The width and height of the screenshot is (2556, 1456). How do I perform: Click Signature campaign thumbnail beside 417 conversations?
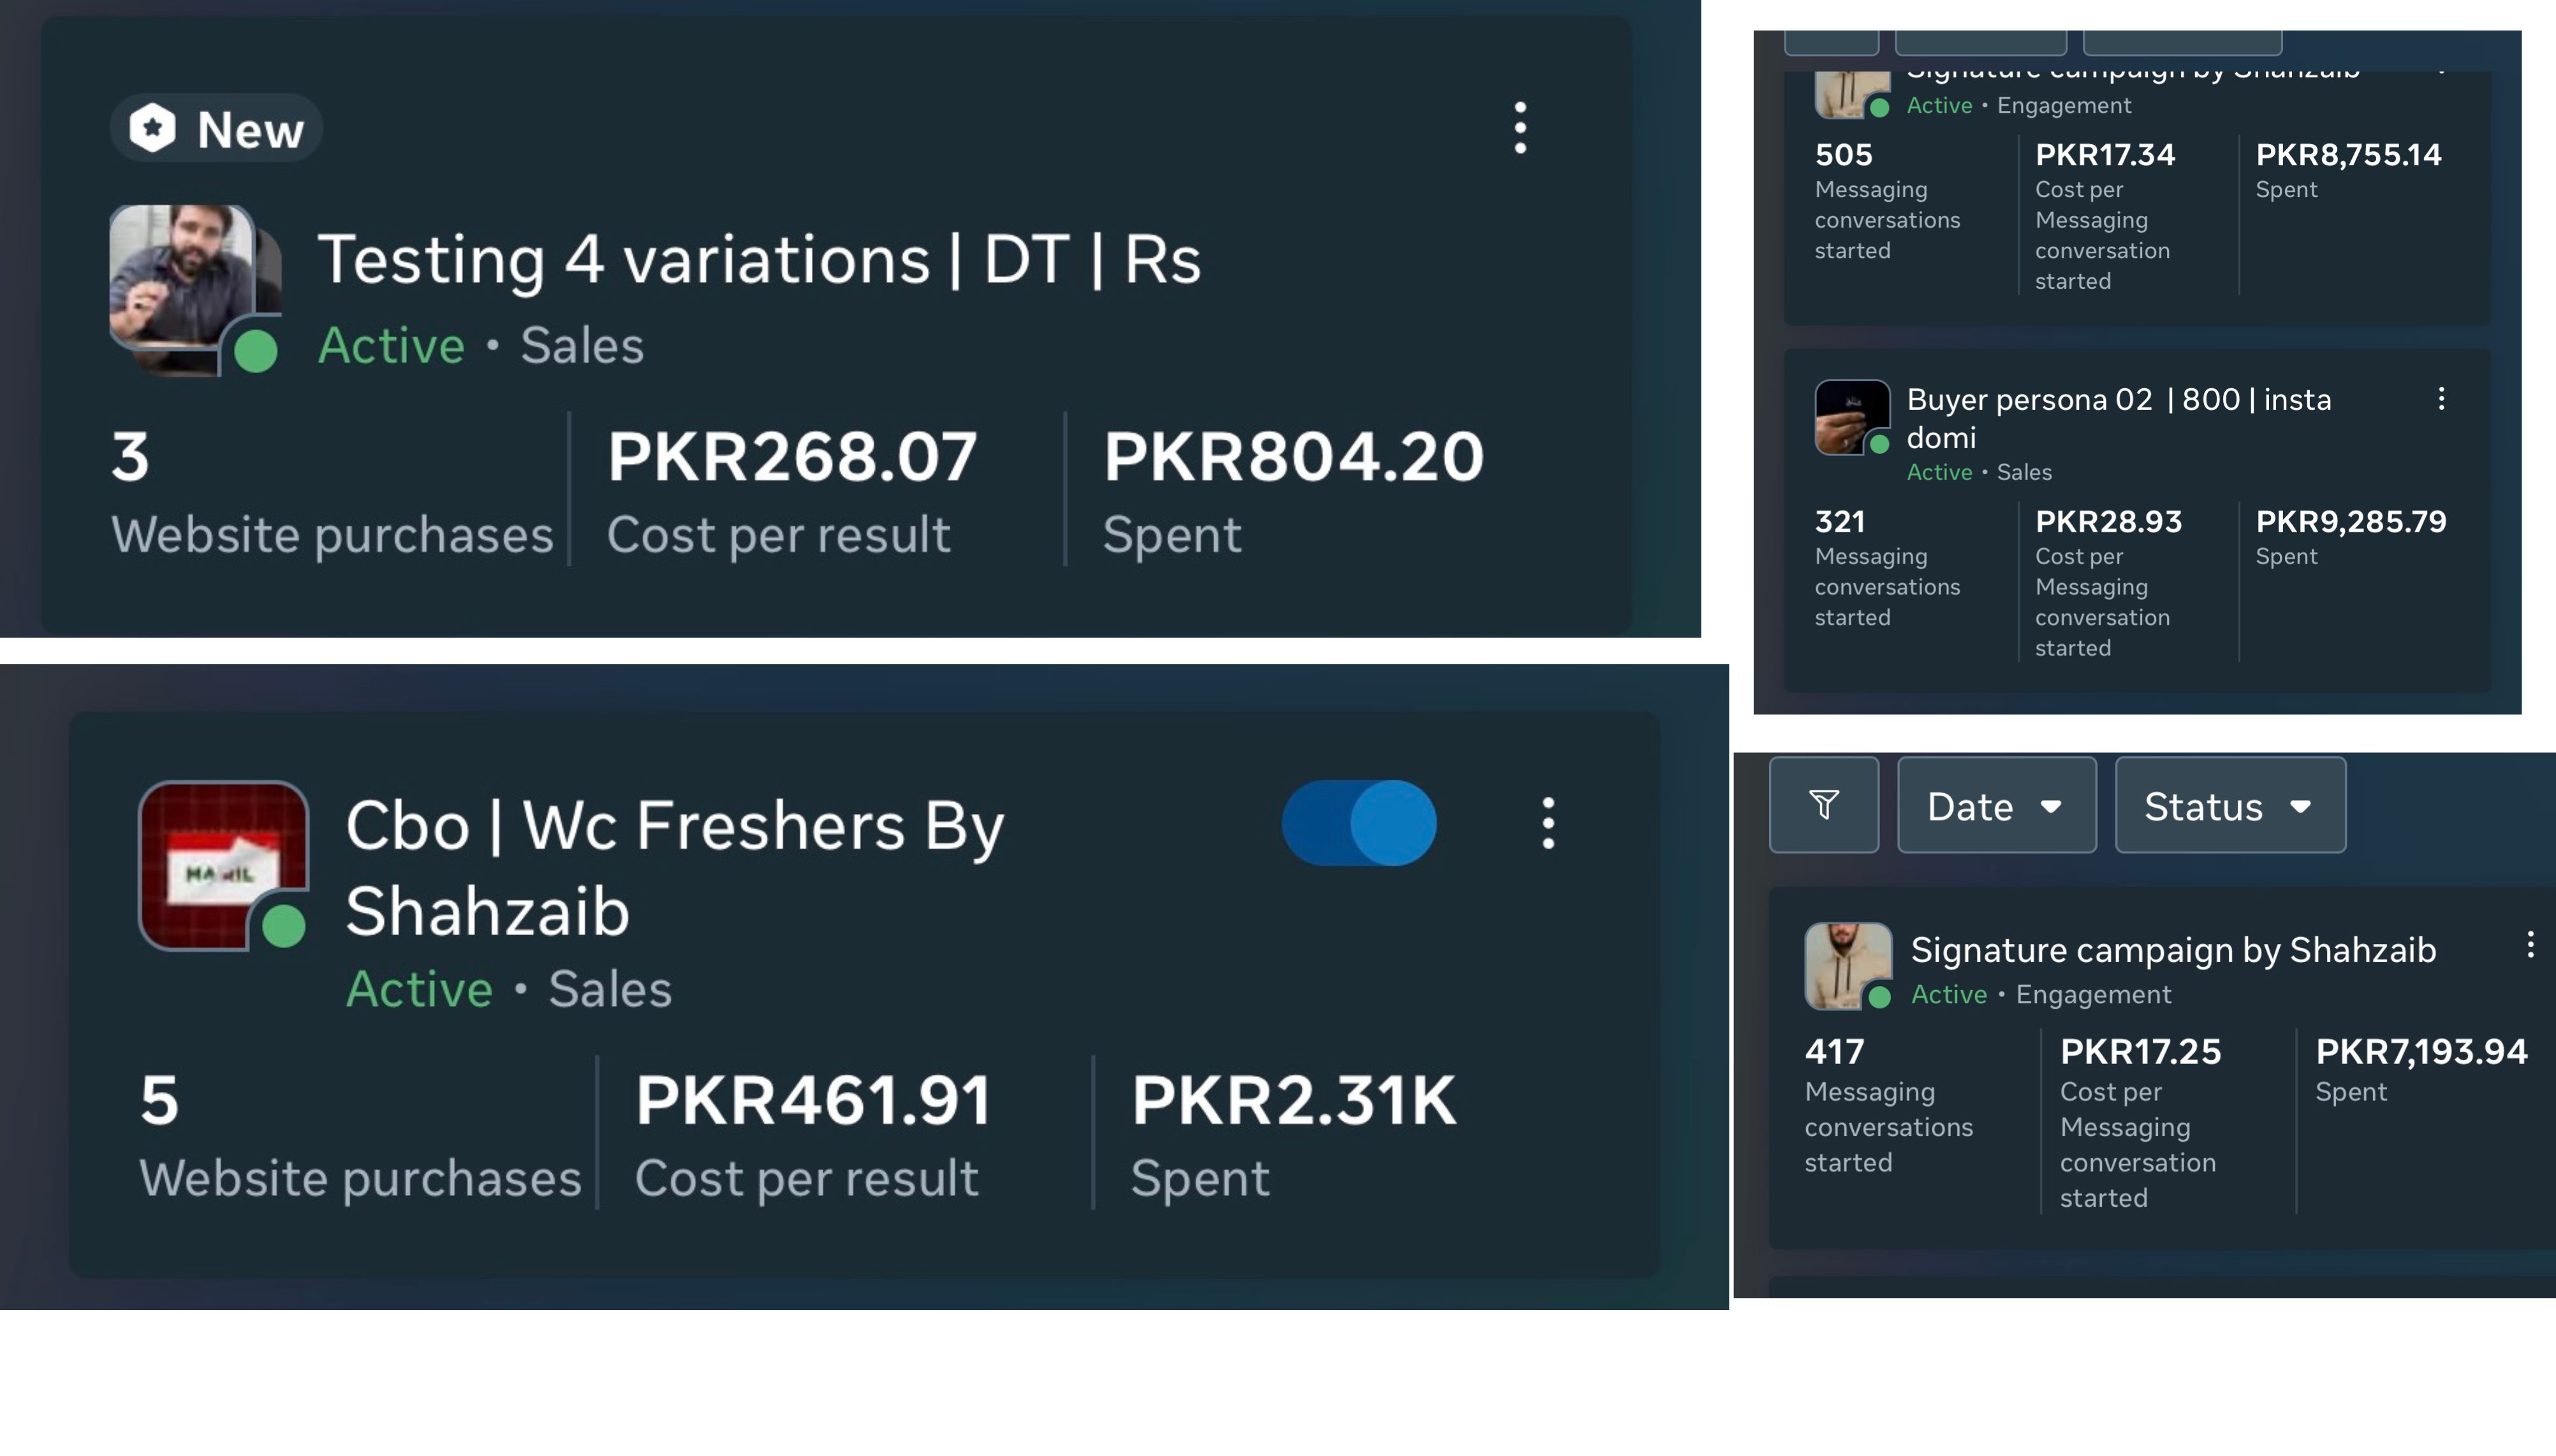pyautogui.click(x=1847, y=965)
